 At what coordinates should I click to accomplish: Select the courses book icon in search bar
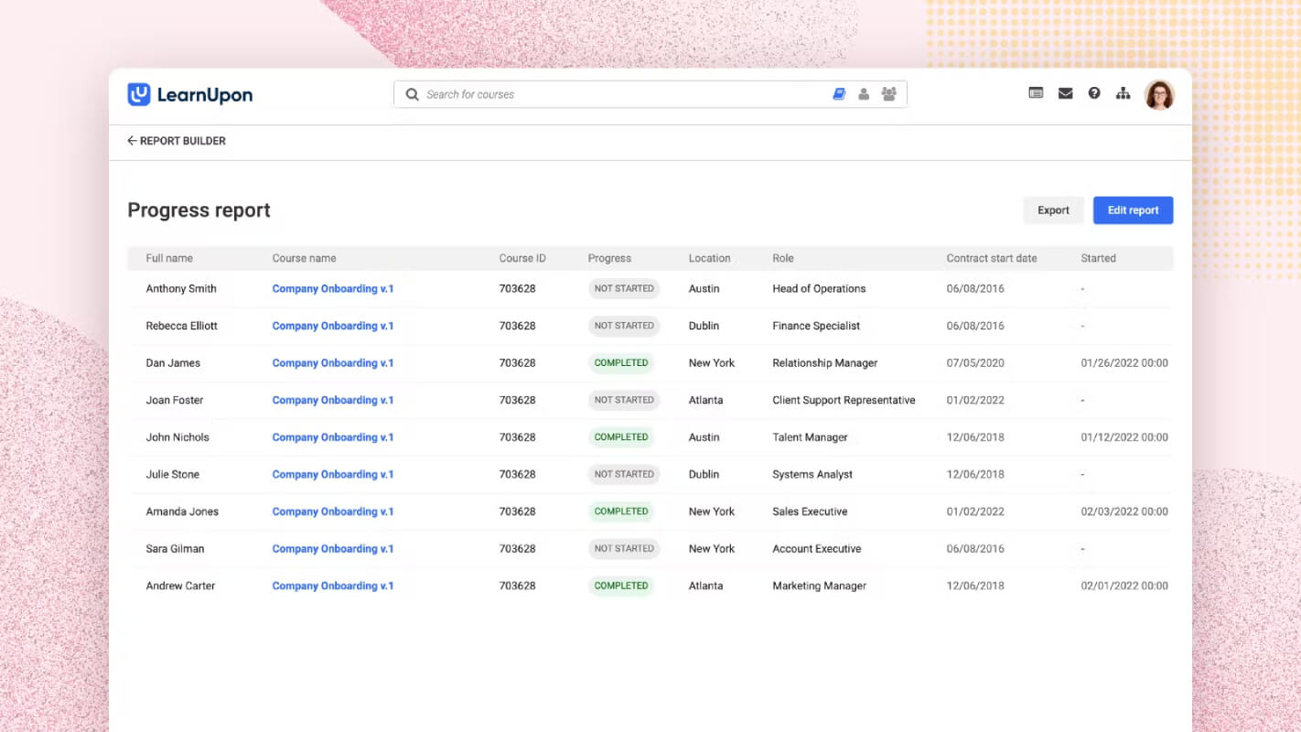839,94
